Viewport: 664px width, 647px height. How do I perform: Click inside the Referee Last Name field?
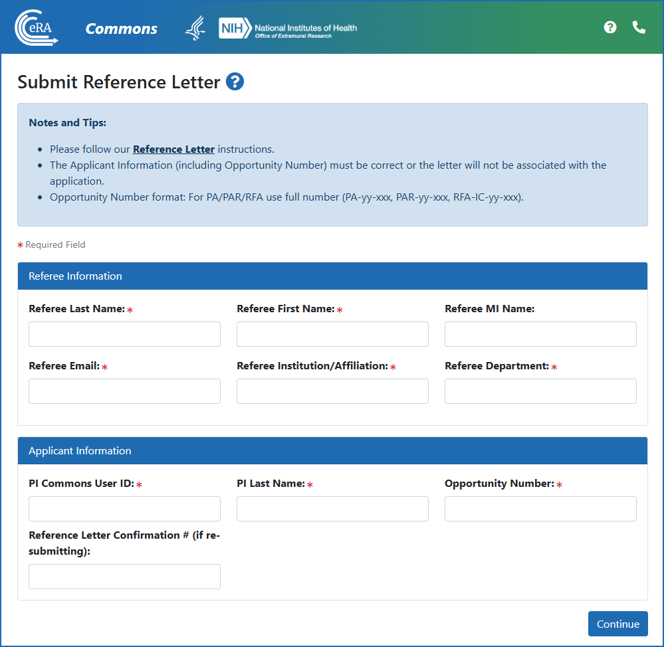(x=124, y=334)
